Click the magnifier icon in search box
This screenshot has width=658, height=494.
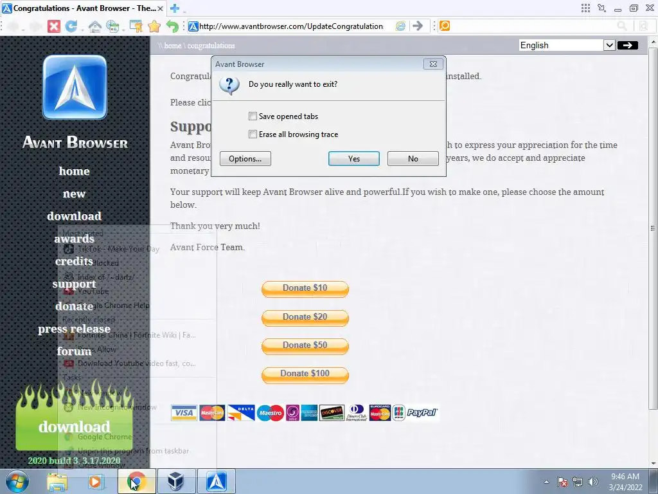coord(622,26)
